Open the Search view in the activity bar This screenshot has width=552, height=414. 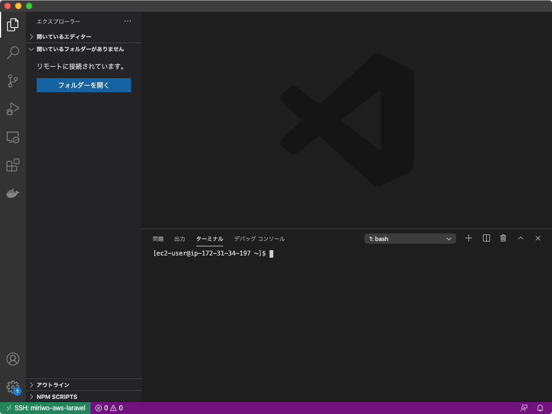(12, 53)
